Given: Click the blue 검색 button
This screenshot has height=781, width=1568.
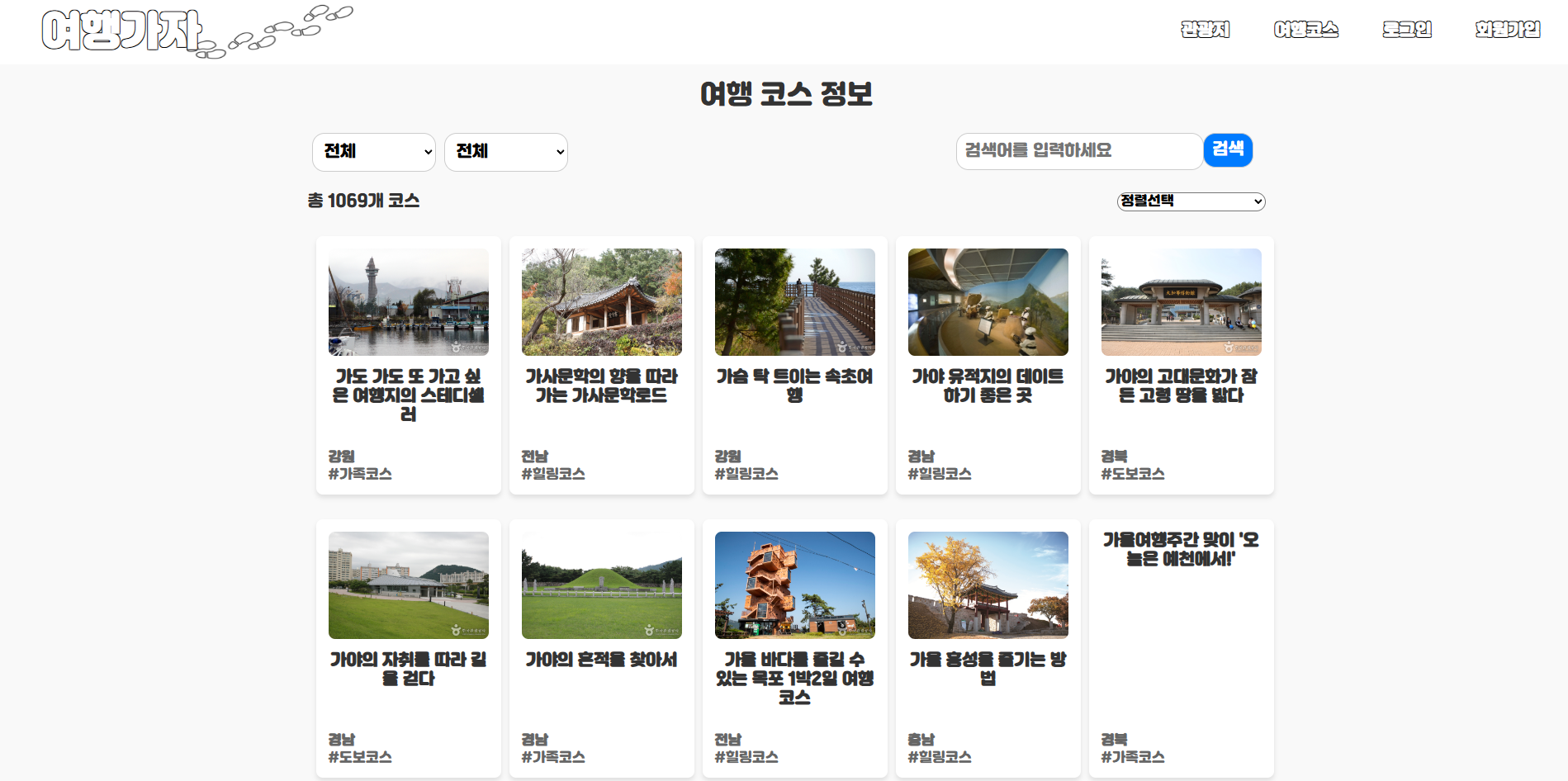Looking at the screenshot, I should click(1228, 150).
